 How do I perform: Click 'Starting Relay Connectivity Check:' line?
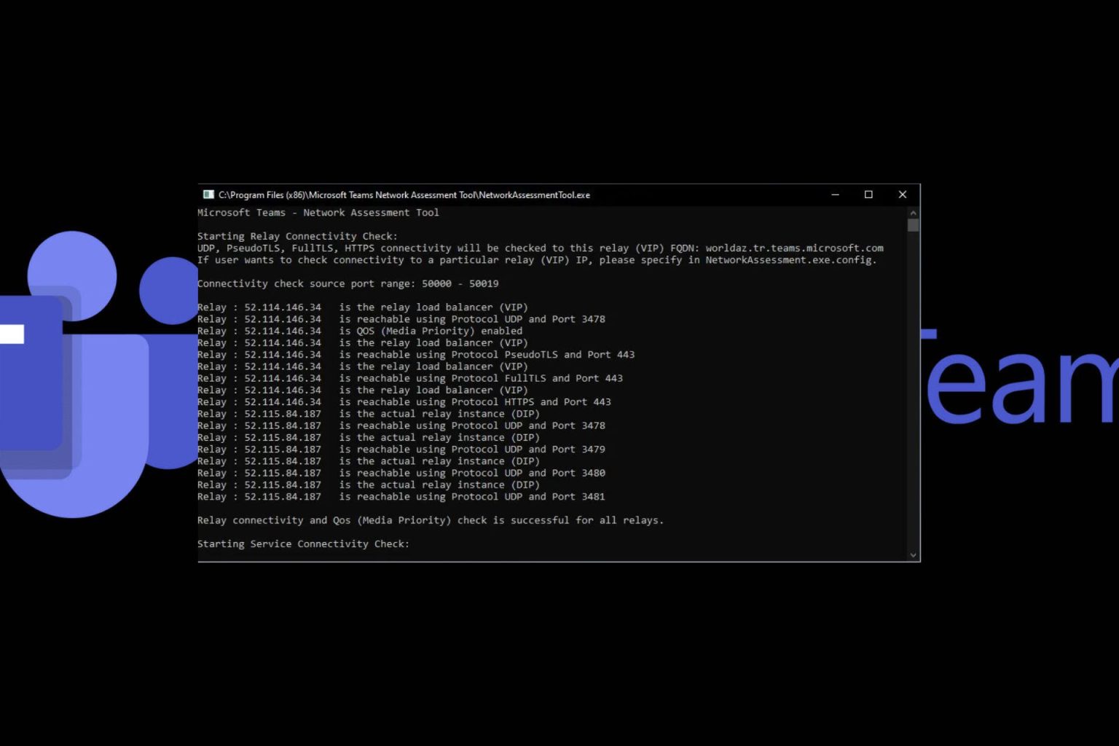(297, 236)
